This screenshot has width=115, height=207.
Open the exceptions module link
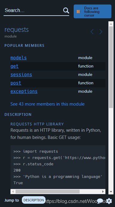24,91
